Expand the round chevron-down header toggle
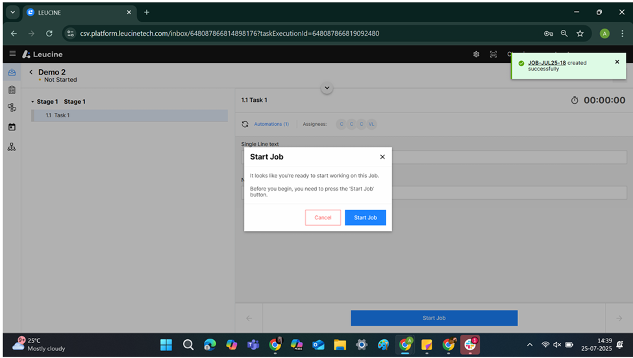The image size is (633, 358). point(327,88)
